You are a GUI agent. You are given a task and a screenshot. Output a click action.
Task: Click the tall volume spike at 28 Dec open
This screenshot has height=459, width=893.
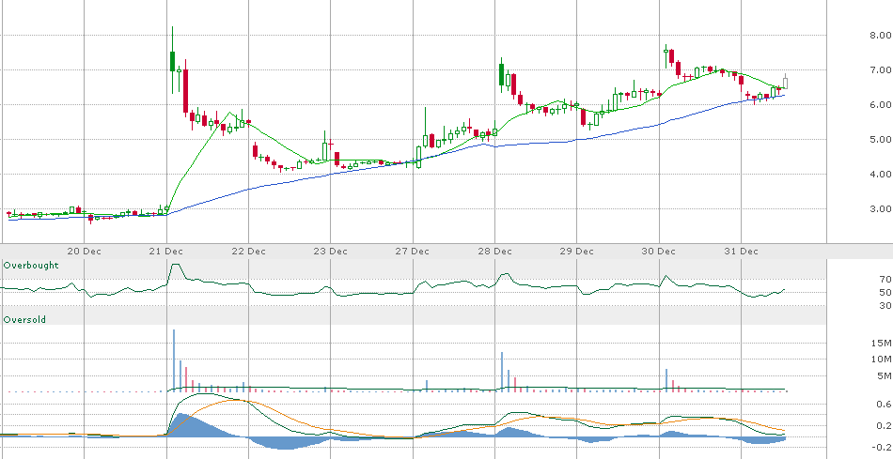(x=502, y=372)
